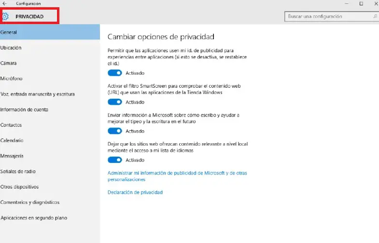Open Administrar mi información de publicidad link
Viewport: 379px width, 243px height.
point(177,173)
